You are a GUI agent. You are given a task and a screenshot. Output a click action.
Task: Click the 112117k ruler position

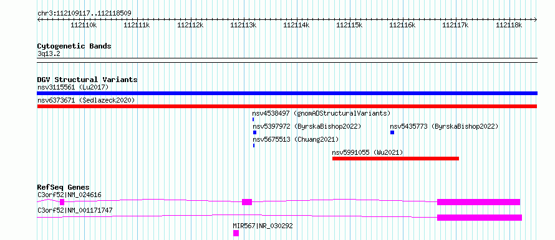456,25
